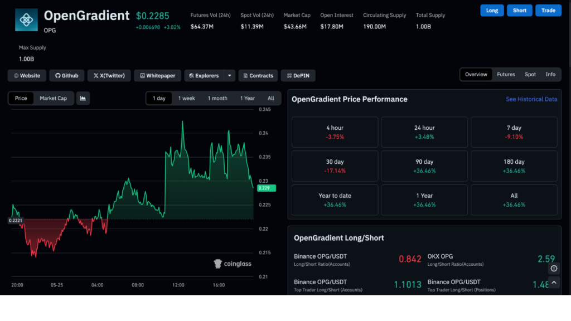Image resolution: width=571 pixels, height=321 pixels.
Task: Select the 1 day time range
Action: click(x=159, y=98)
